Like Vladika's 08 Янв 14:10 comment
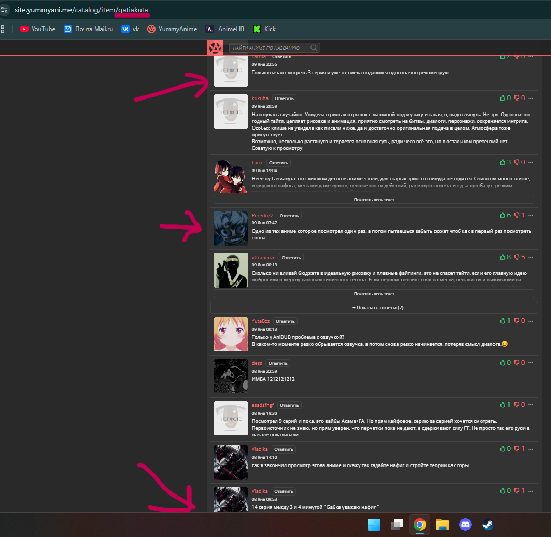 (505, 449)
